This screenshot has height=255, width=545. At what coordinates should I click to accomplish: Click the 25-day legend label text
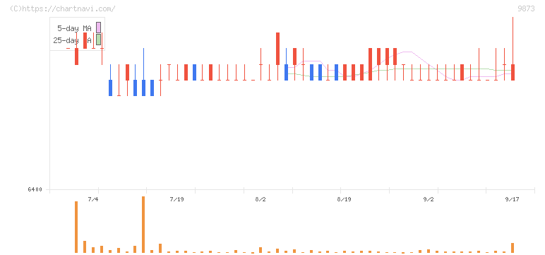tap(72, 40)
